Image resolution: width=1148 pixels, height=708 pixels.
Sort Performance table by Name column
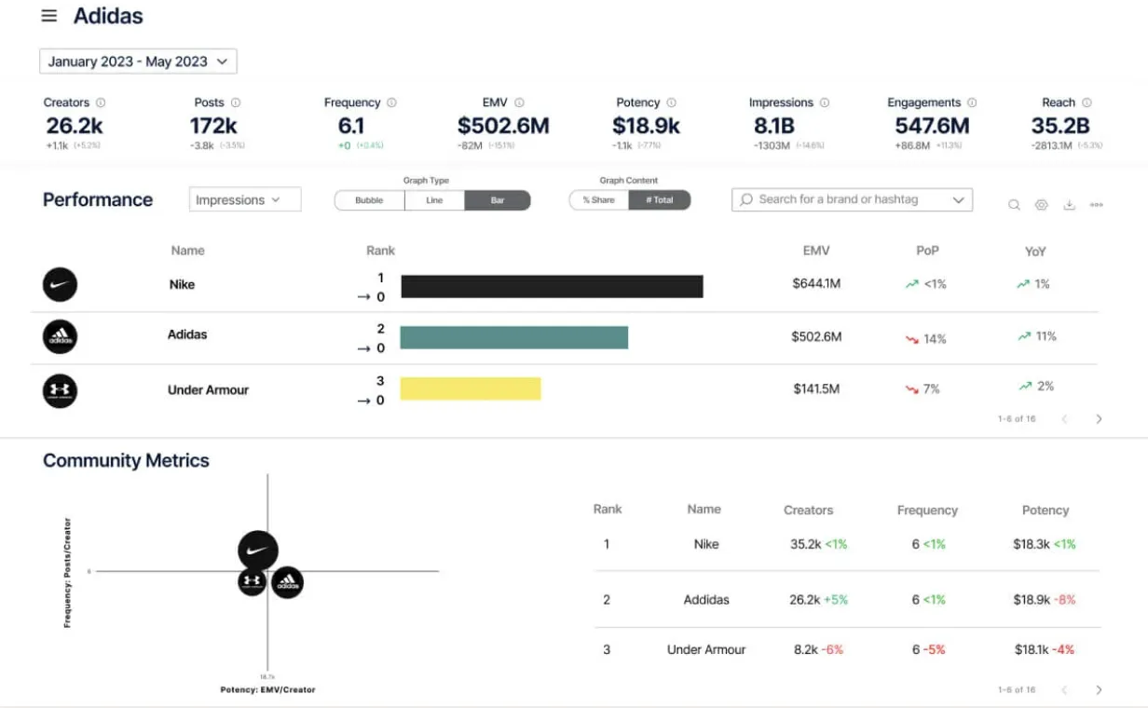coord(187,251)
